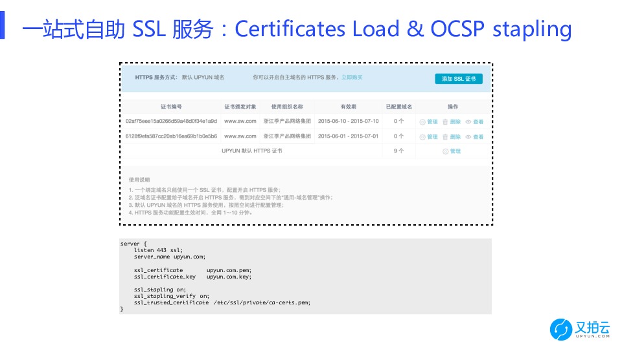Click gear manage icon for certificate 6128f9efa587cc20ab16ea69b1b0e5b6
622x349 pixels.
point(422,137)
